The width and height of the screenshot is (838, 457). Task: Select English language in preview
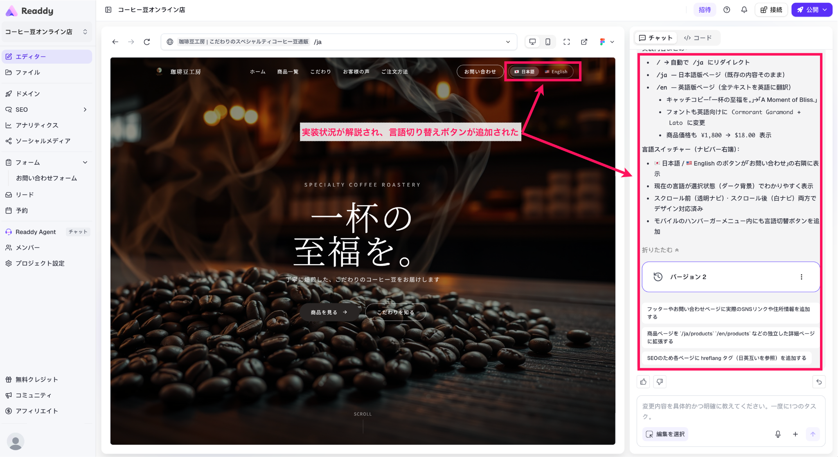click(556, 72)
